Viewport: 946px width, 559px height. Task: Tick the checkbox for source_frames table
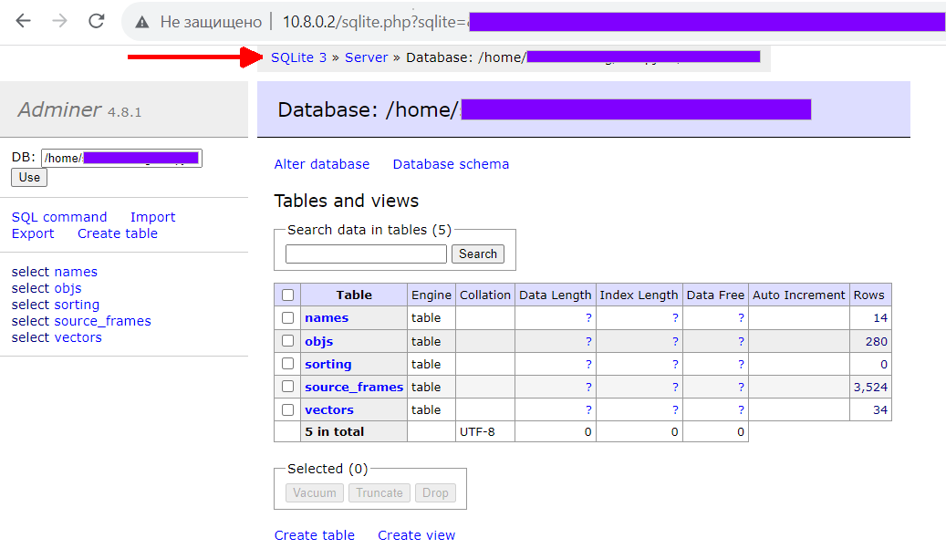coord(288,387)
